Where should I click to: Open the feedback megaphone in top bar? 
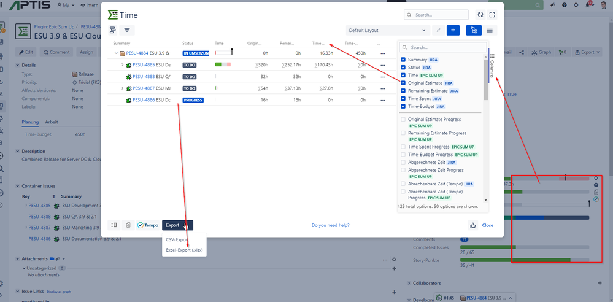(552, 5)
